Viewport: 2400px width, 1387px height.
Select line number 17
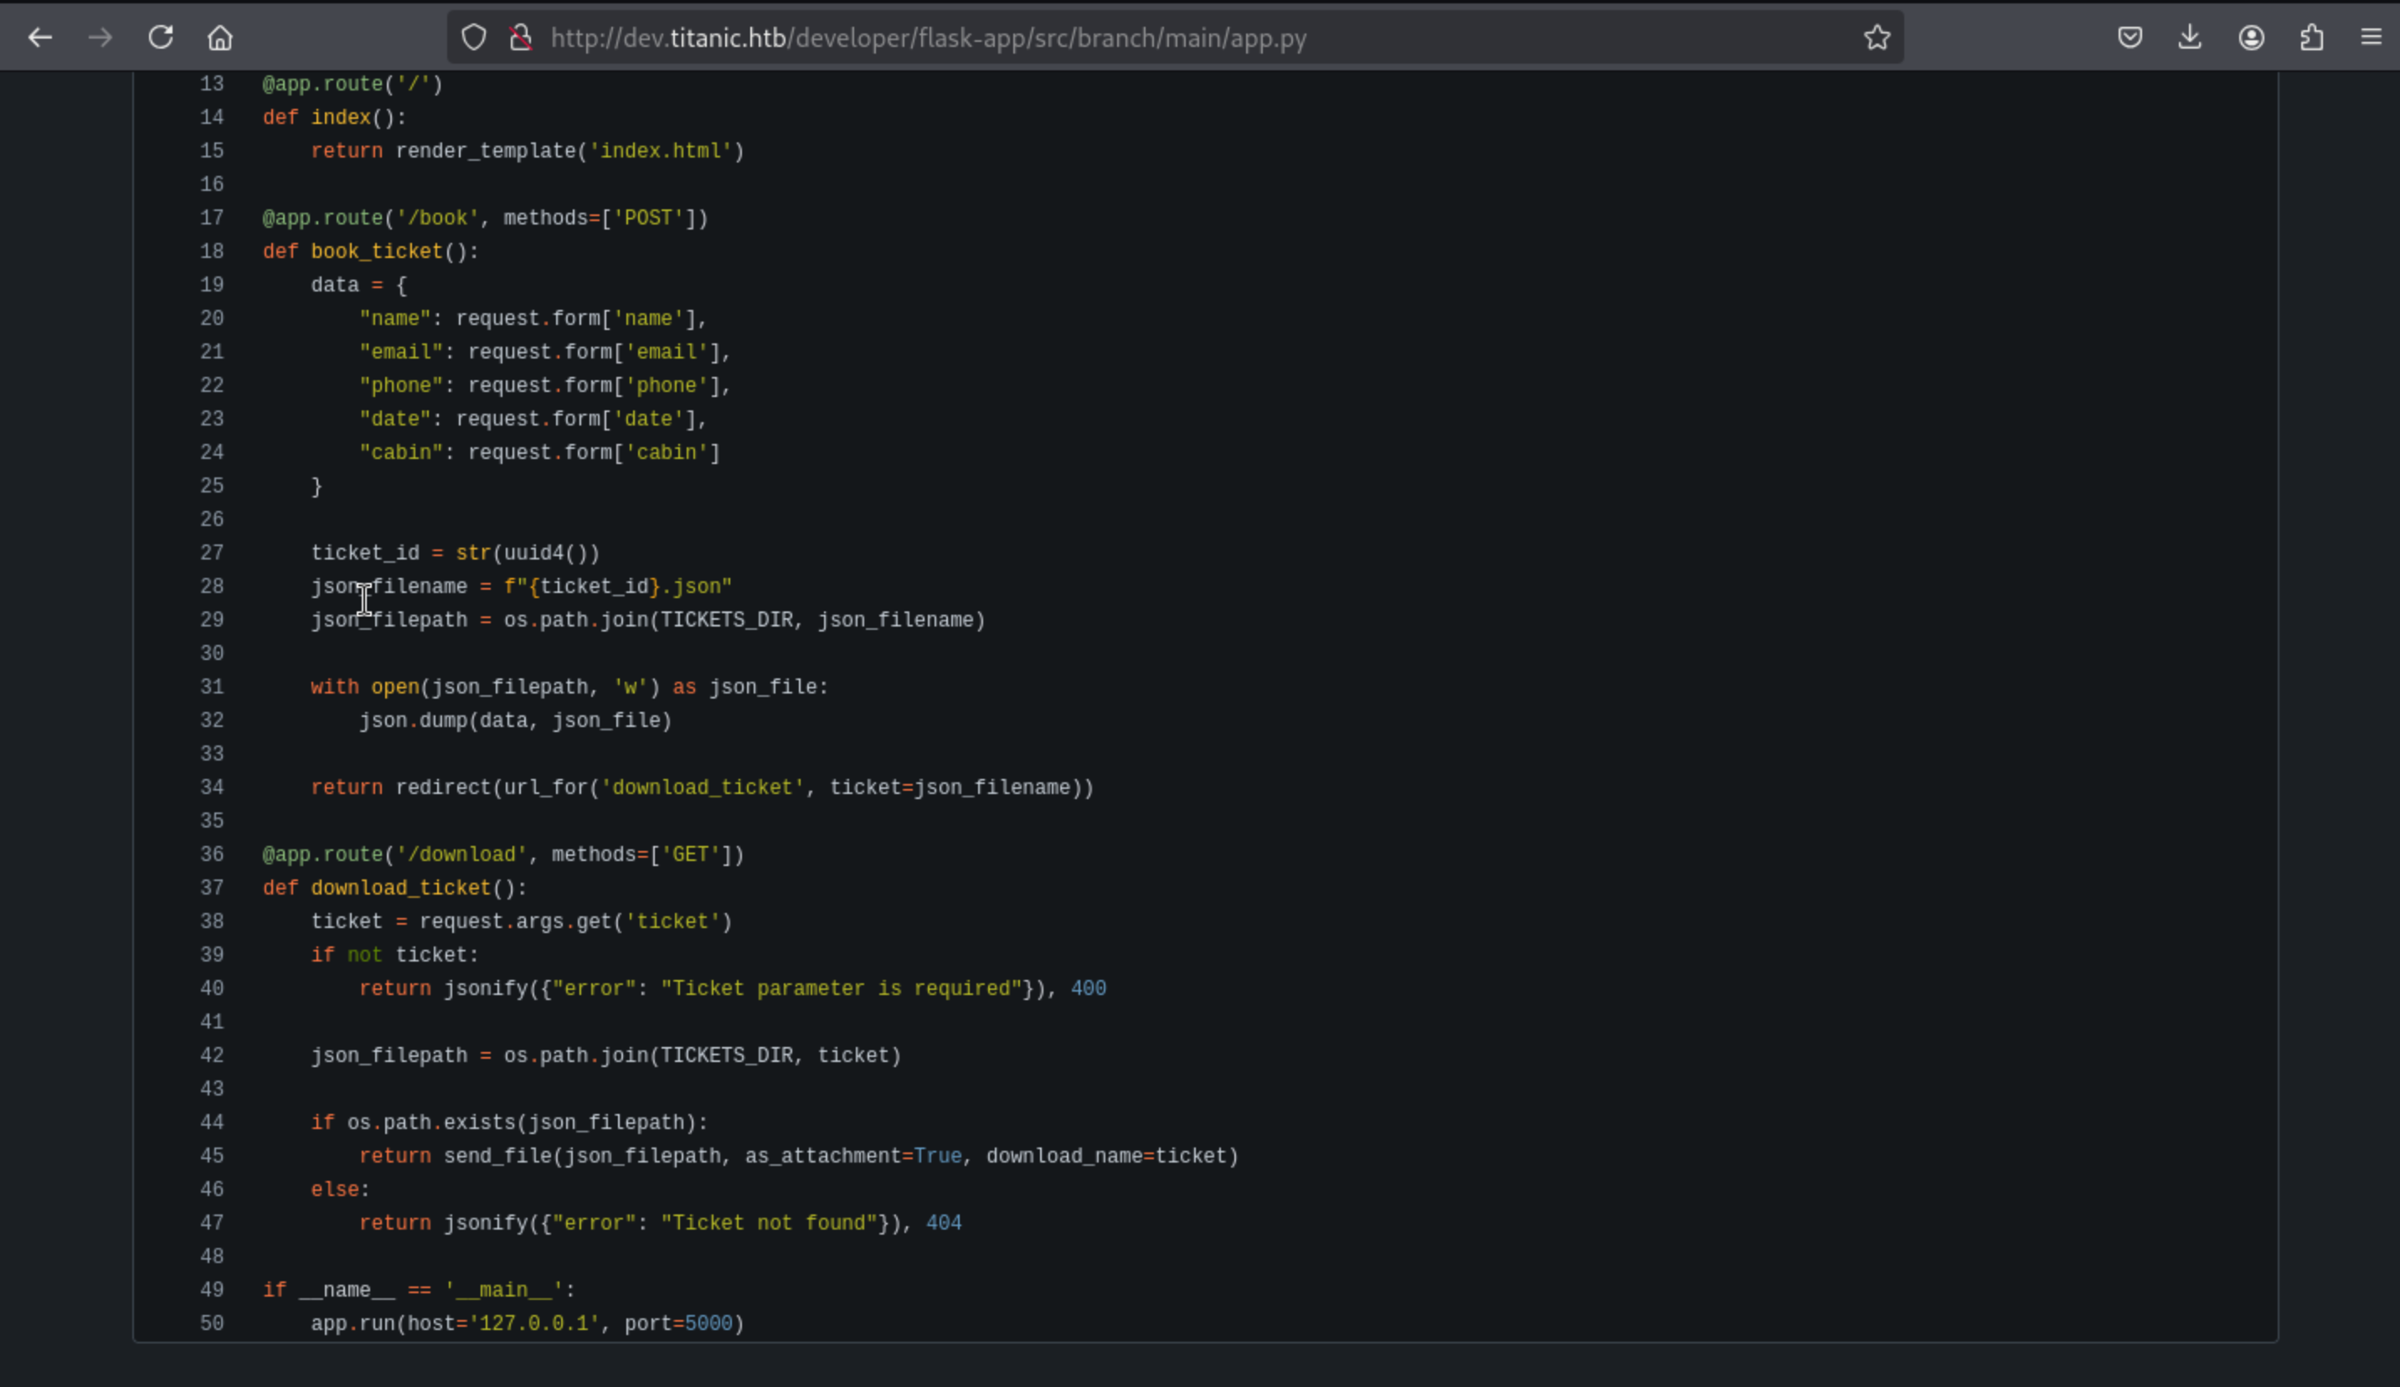tap(211, 218)
